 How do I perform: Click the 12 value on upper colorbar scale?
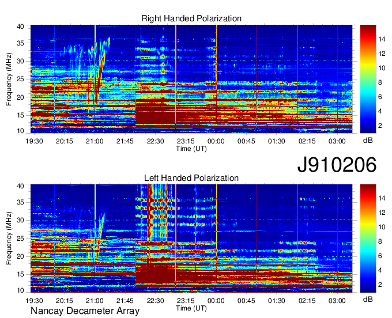click(382, 54)
